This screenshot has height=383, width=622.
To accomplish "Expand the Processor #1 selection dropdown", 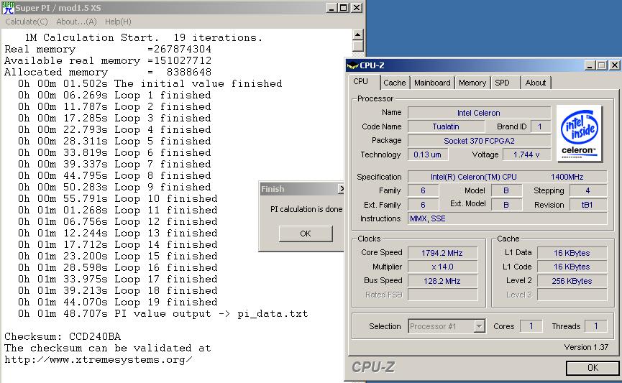I will coord(479,326).
